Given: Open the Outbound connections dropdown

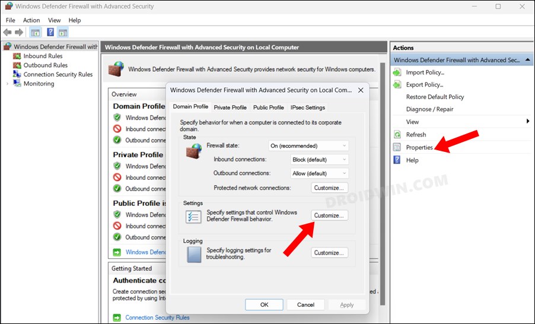Looking at the screenshot, I should [x=319, y=173].
